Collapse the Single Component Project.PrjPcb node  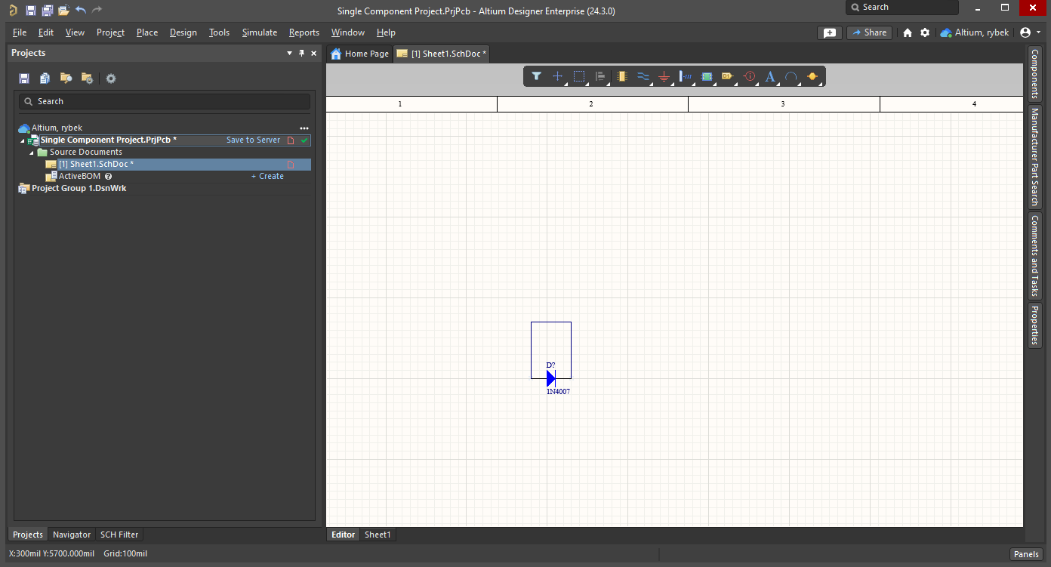pyautogui.click(x=22, y=140)
